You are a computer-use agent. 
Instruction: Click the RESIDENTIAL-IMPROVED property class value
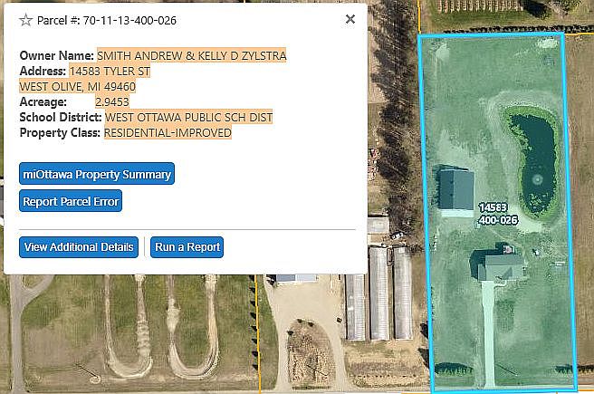coord(168,132)
